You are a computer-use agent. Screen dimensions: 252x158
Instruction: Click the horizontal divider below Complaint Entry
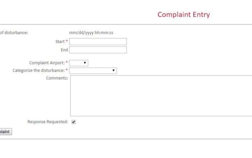(126, 24)
